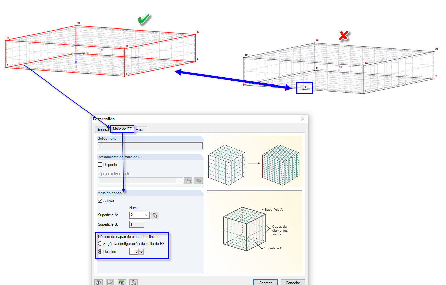Uncheck the Activar checkbox
The width and height of the screenshot is (446, 285).
pos(100,201)
